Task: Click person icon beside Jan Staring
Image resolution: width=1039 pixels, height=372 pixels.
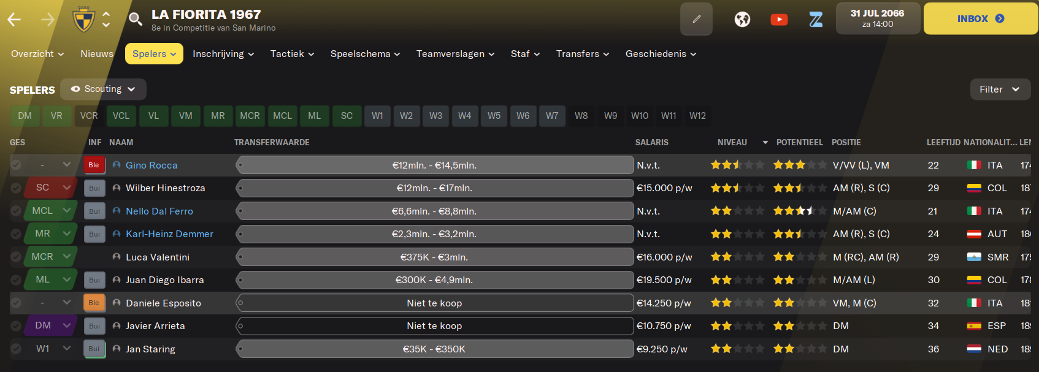Action: 117,349
